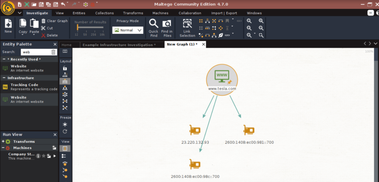Viewport: 379px width, 182px height.
Task: Open Quick Find magnifier
Action: 154,23
